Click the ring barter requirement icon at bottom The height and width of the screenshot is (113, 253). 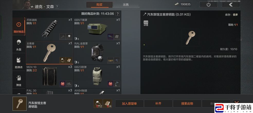(x=98, y=104)
